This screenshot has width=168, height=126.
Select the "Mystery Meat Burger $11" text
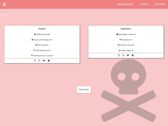43,40
